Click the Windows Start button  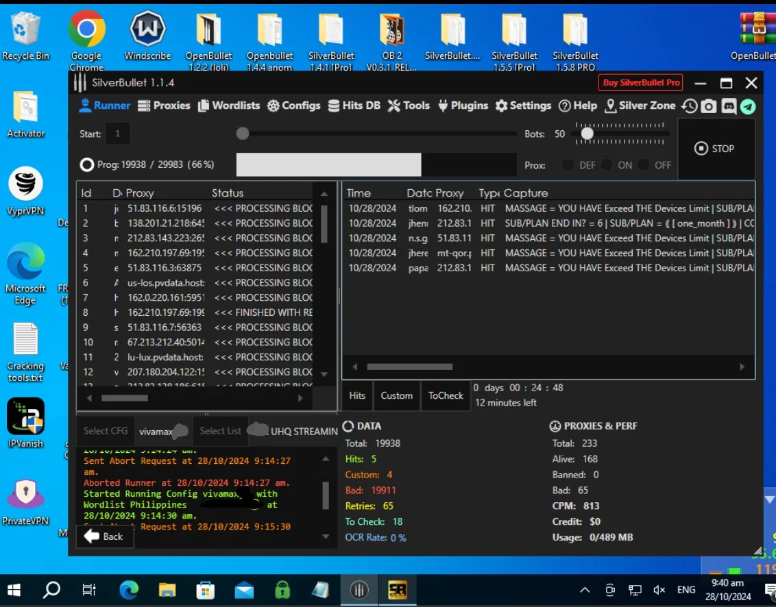pyautogui.click(x=14, y=590)
